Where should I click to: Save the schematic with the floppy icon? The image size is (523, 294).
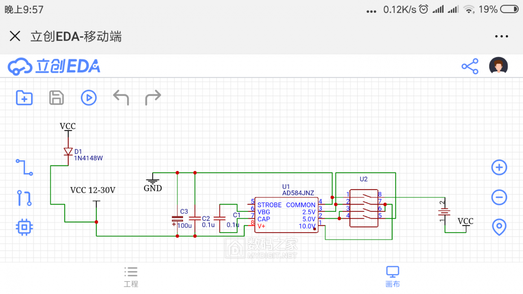coord(56,98)
